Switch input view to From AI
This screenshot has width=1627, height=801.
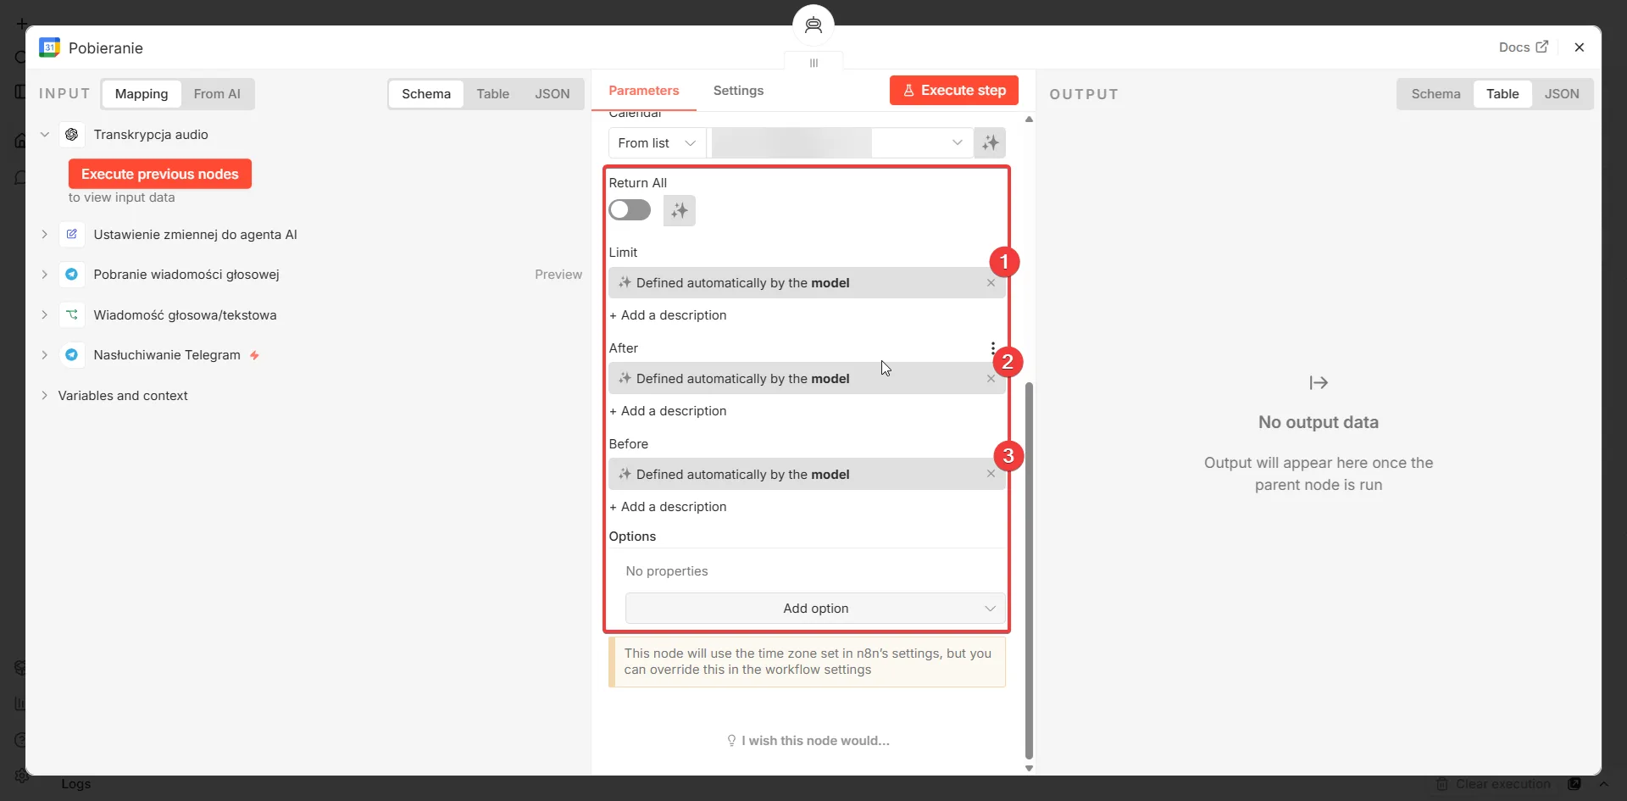click(217, 94)
